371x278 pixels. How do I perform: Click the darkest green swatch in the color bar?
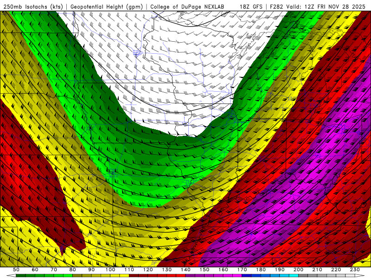click(x=21, y=276)
